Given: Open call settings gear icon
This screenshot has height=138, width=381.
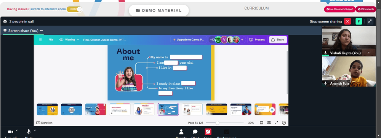Looking at the screenshot, I should (5, 21).
